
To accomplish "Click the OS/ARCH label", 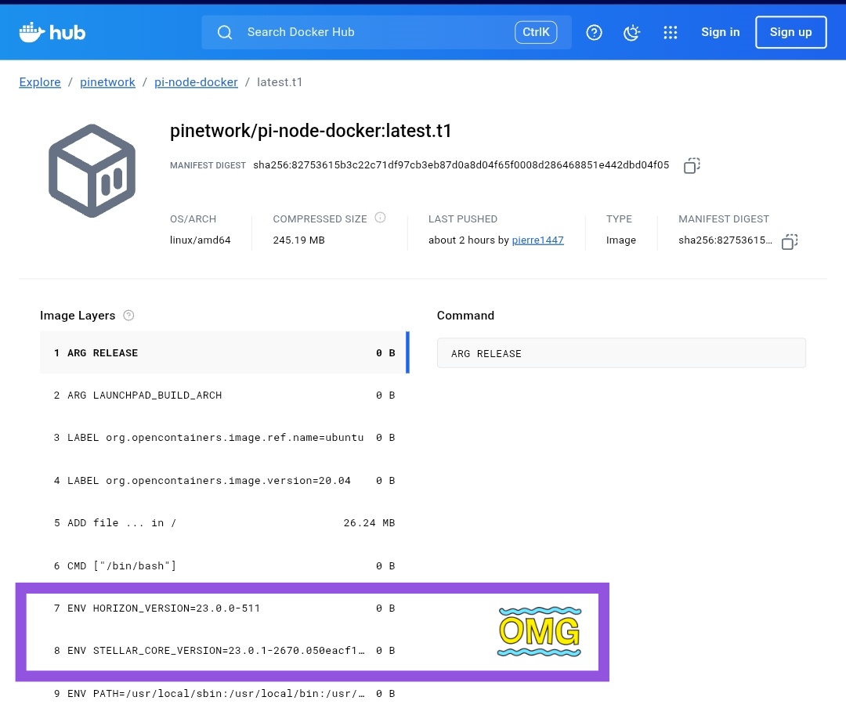I will pyautogui.click(x=193, y=219).
